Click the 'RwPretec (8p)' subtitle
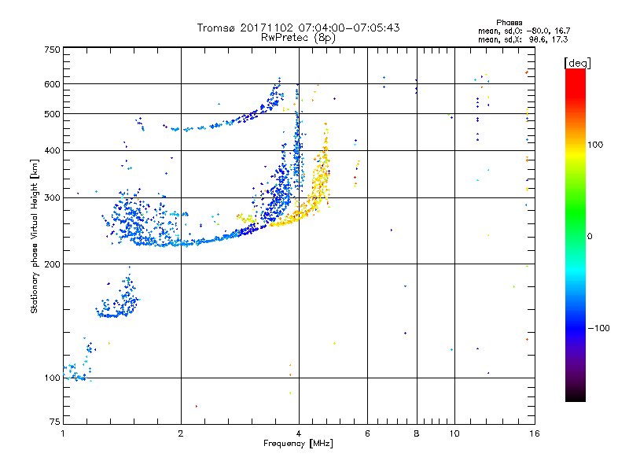Viewport: 629px width, 472px height. pos(298,38)
